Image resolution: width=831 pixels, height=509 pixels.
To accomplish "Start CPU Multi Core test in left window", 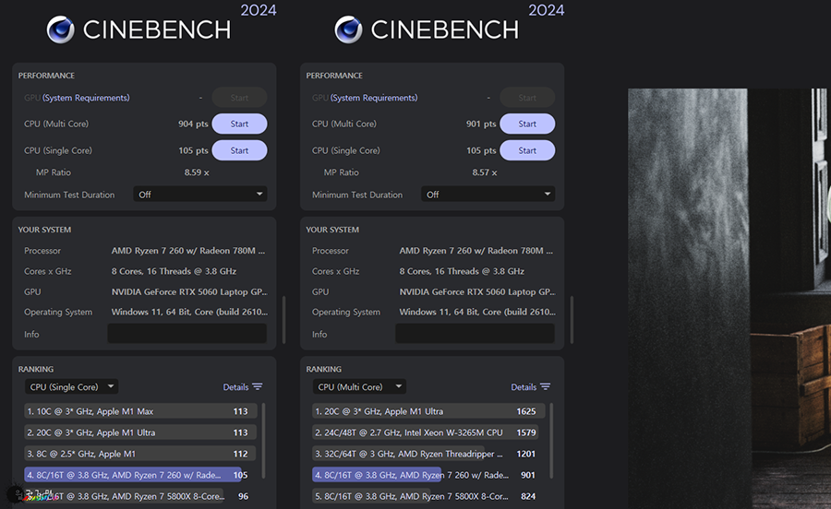I will point(239,124).
